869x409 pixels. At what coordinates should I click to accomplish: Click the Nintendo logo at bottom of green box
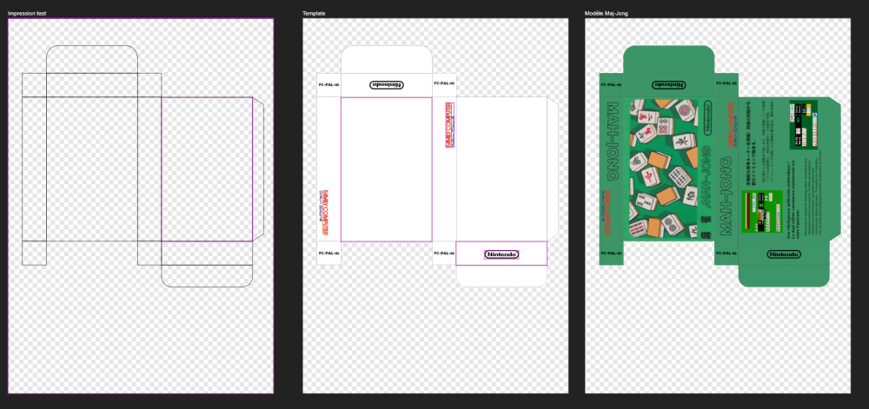click(784, 254)
